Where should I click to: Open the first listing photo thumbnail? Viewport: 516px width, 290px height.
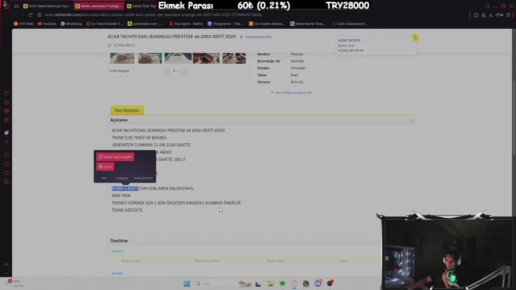pyautogui.click(x=122, y=58)
